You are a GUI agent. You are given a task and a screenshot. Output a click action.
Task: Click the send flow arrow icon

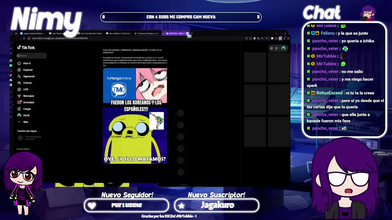click(262, 38)
